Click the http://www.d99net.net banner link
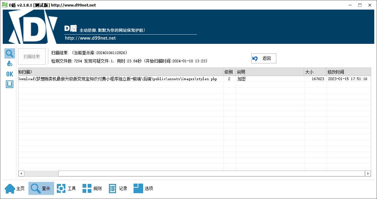 click(x=90, y=38)
